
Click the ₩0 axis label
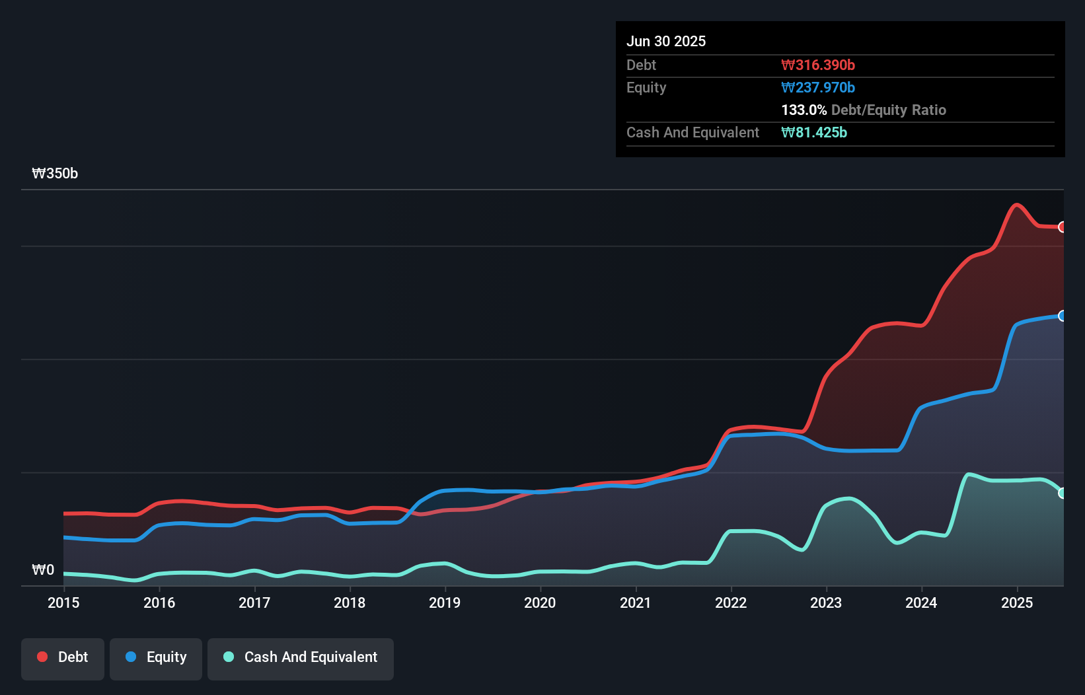(43, 569)
